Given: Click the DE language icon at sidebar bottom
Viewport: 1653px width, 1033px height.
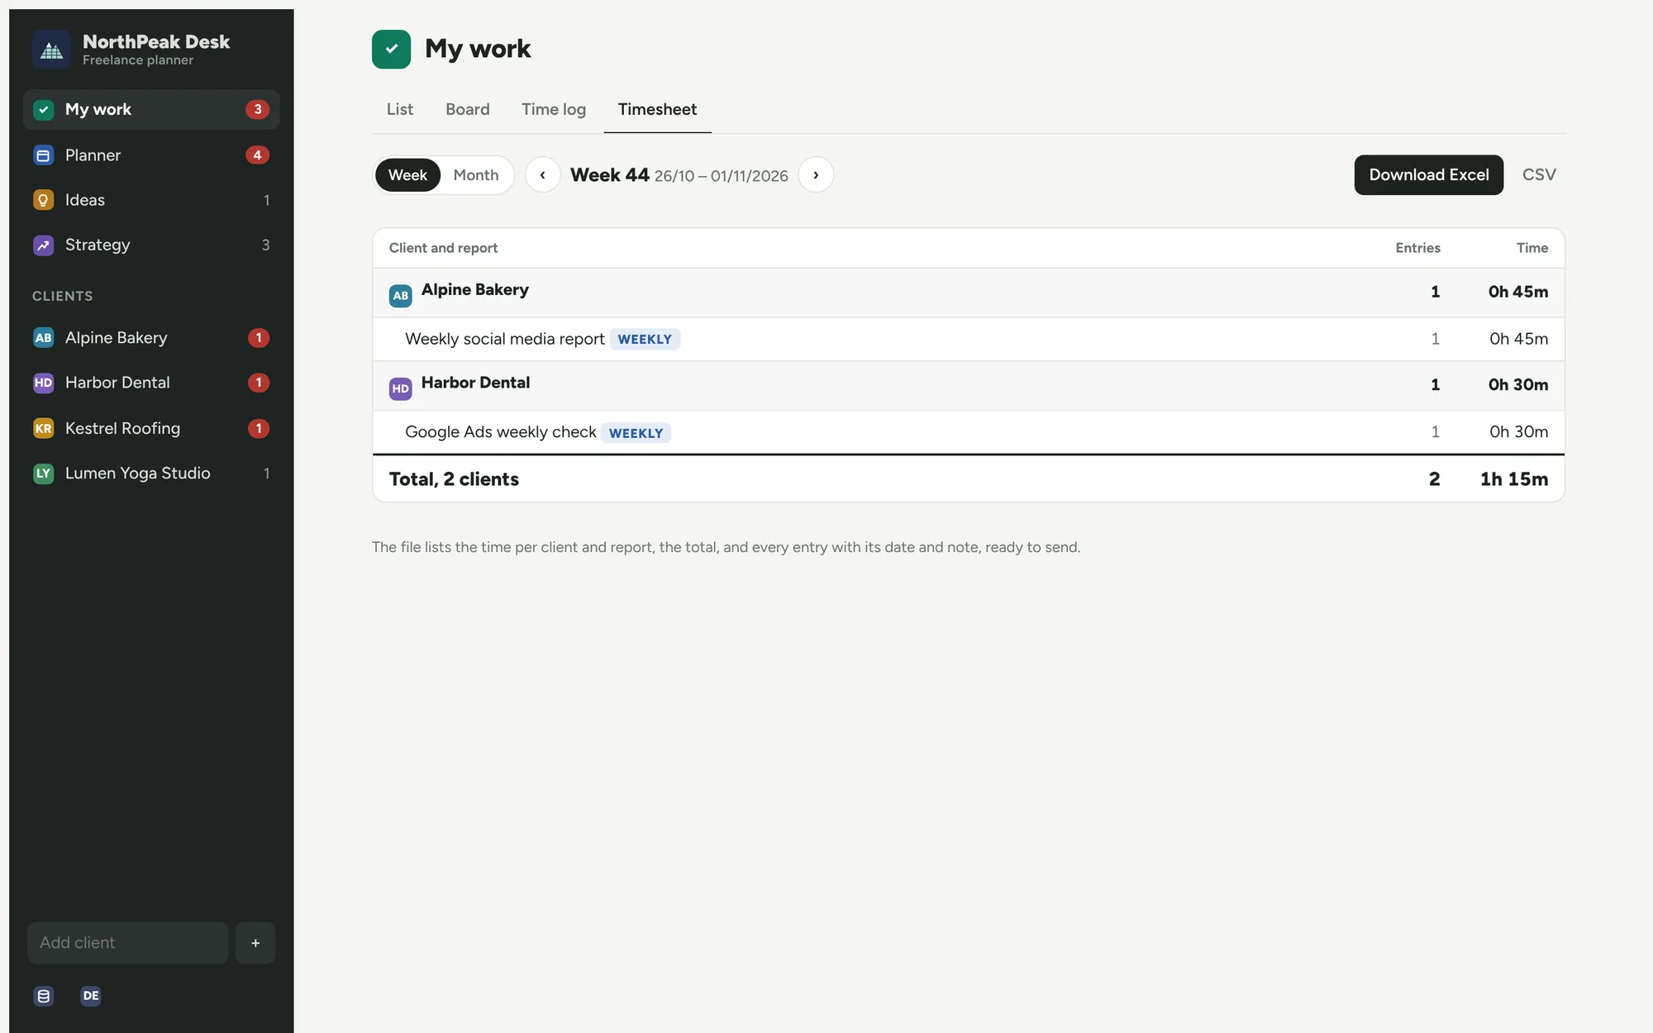Looking at the screenshot, I should 91,996.
